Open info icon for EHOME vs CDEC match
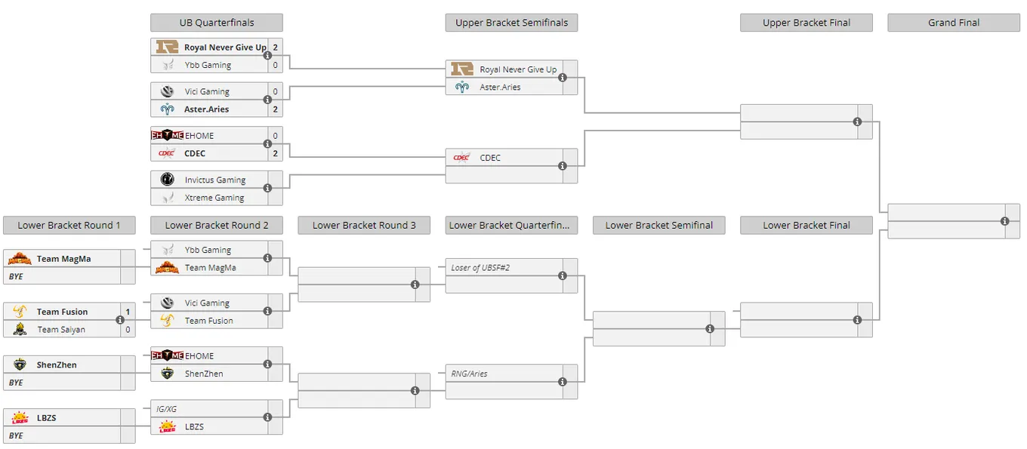Image resolution: width=1027 pixels, height=449 pixels. click(x=267, y=144)
